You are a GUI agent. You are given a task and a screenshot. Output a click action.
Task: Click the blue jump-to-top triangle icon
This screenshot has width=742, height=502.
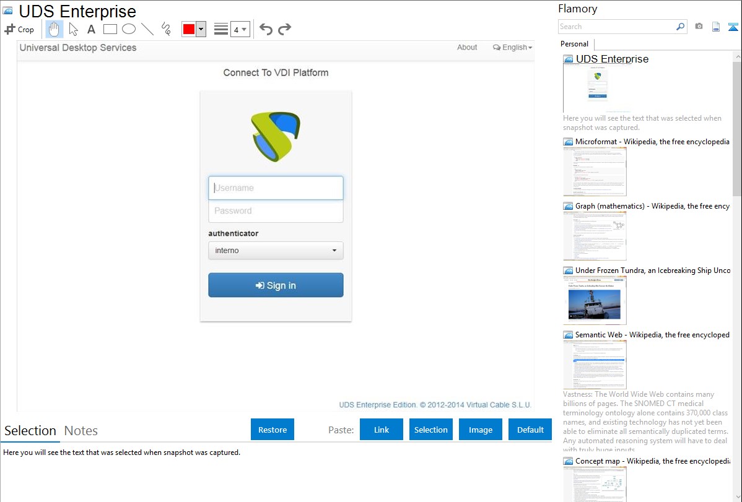(x=733, y=27)
